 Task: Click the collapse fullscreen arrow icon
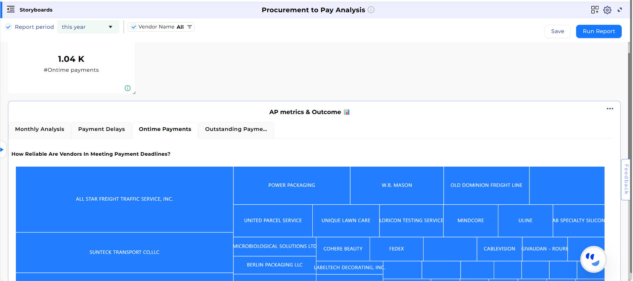pyautogui.click(x=620, y=10)
